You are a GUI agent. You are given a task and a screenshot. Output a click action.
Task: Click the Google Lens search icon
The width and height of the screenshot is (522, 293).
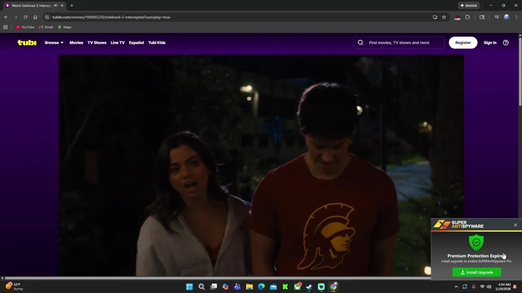tap(482, 17)
